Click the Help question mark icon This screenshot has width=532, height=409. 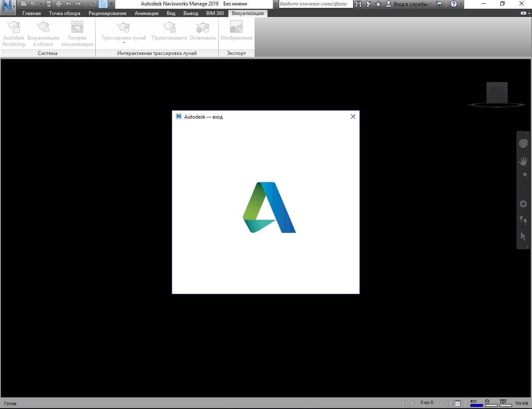454,4
